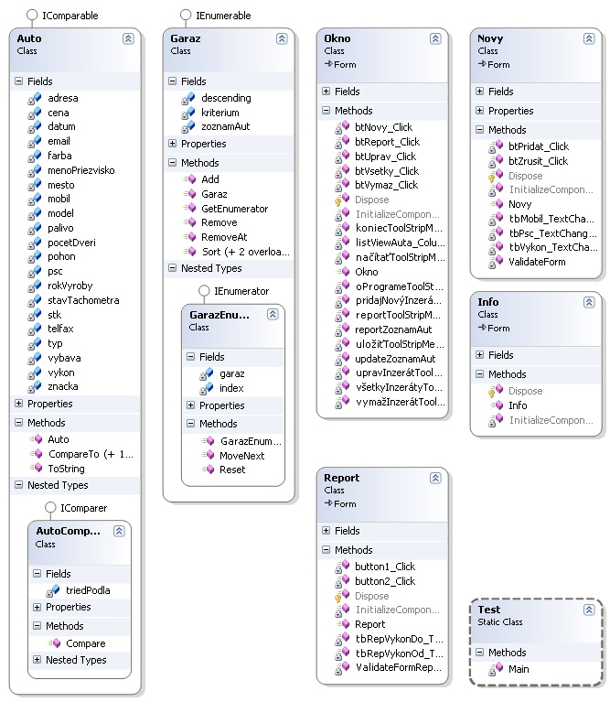Click the icon next to btNovy_Click method

click(x=339, y=128)
